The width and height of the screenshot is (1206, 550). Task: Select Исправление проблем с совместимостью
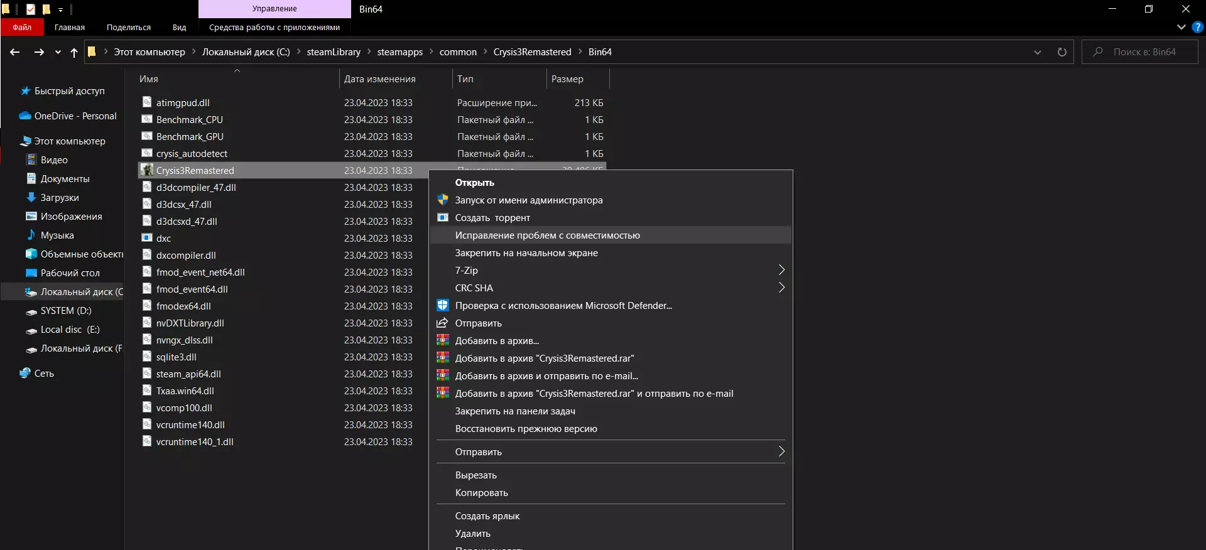(547, 235)
